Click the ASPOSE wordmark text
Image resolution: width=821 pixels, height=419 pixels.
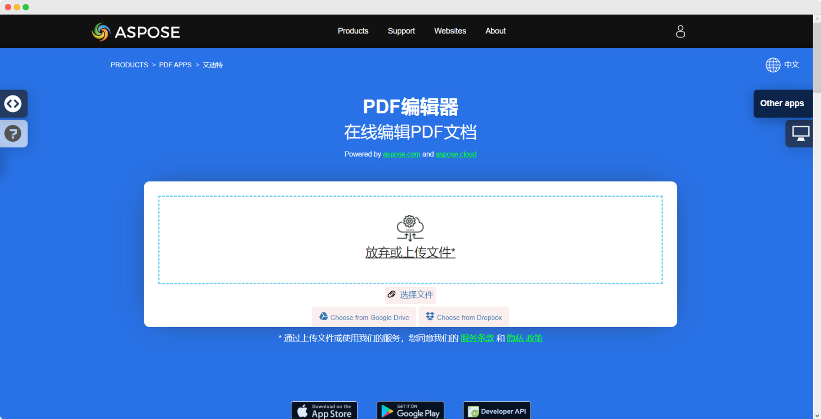[147, 32]
